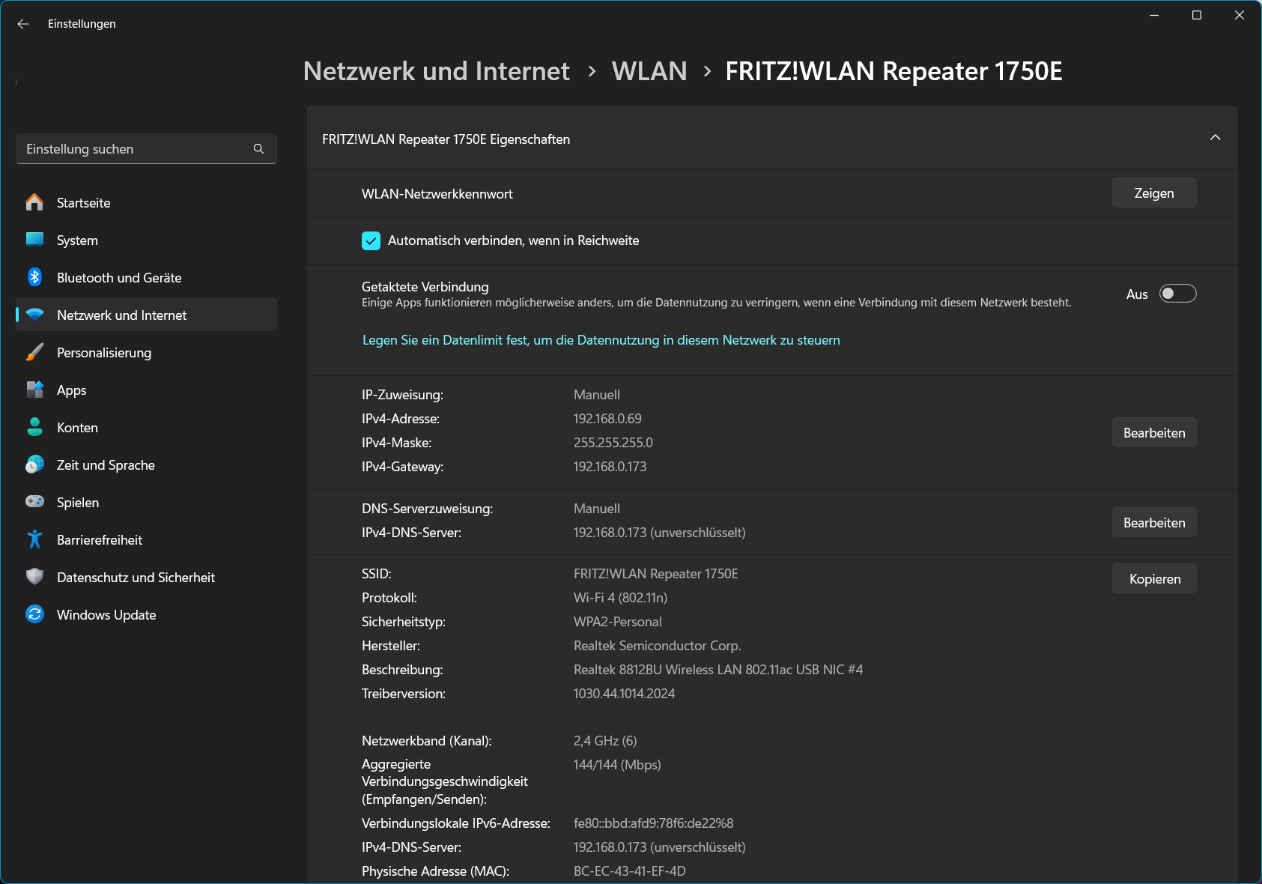Image resolution: width=1262 pixels, height=884 pixels.
Task: Select the System settings icon
Action: coord(34,240)
